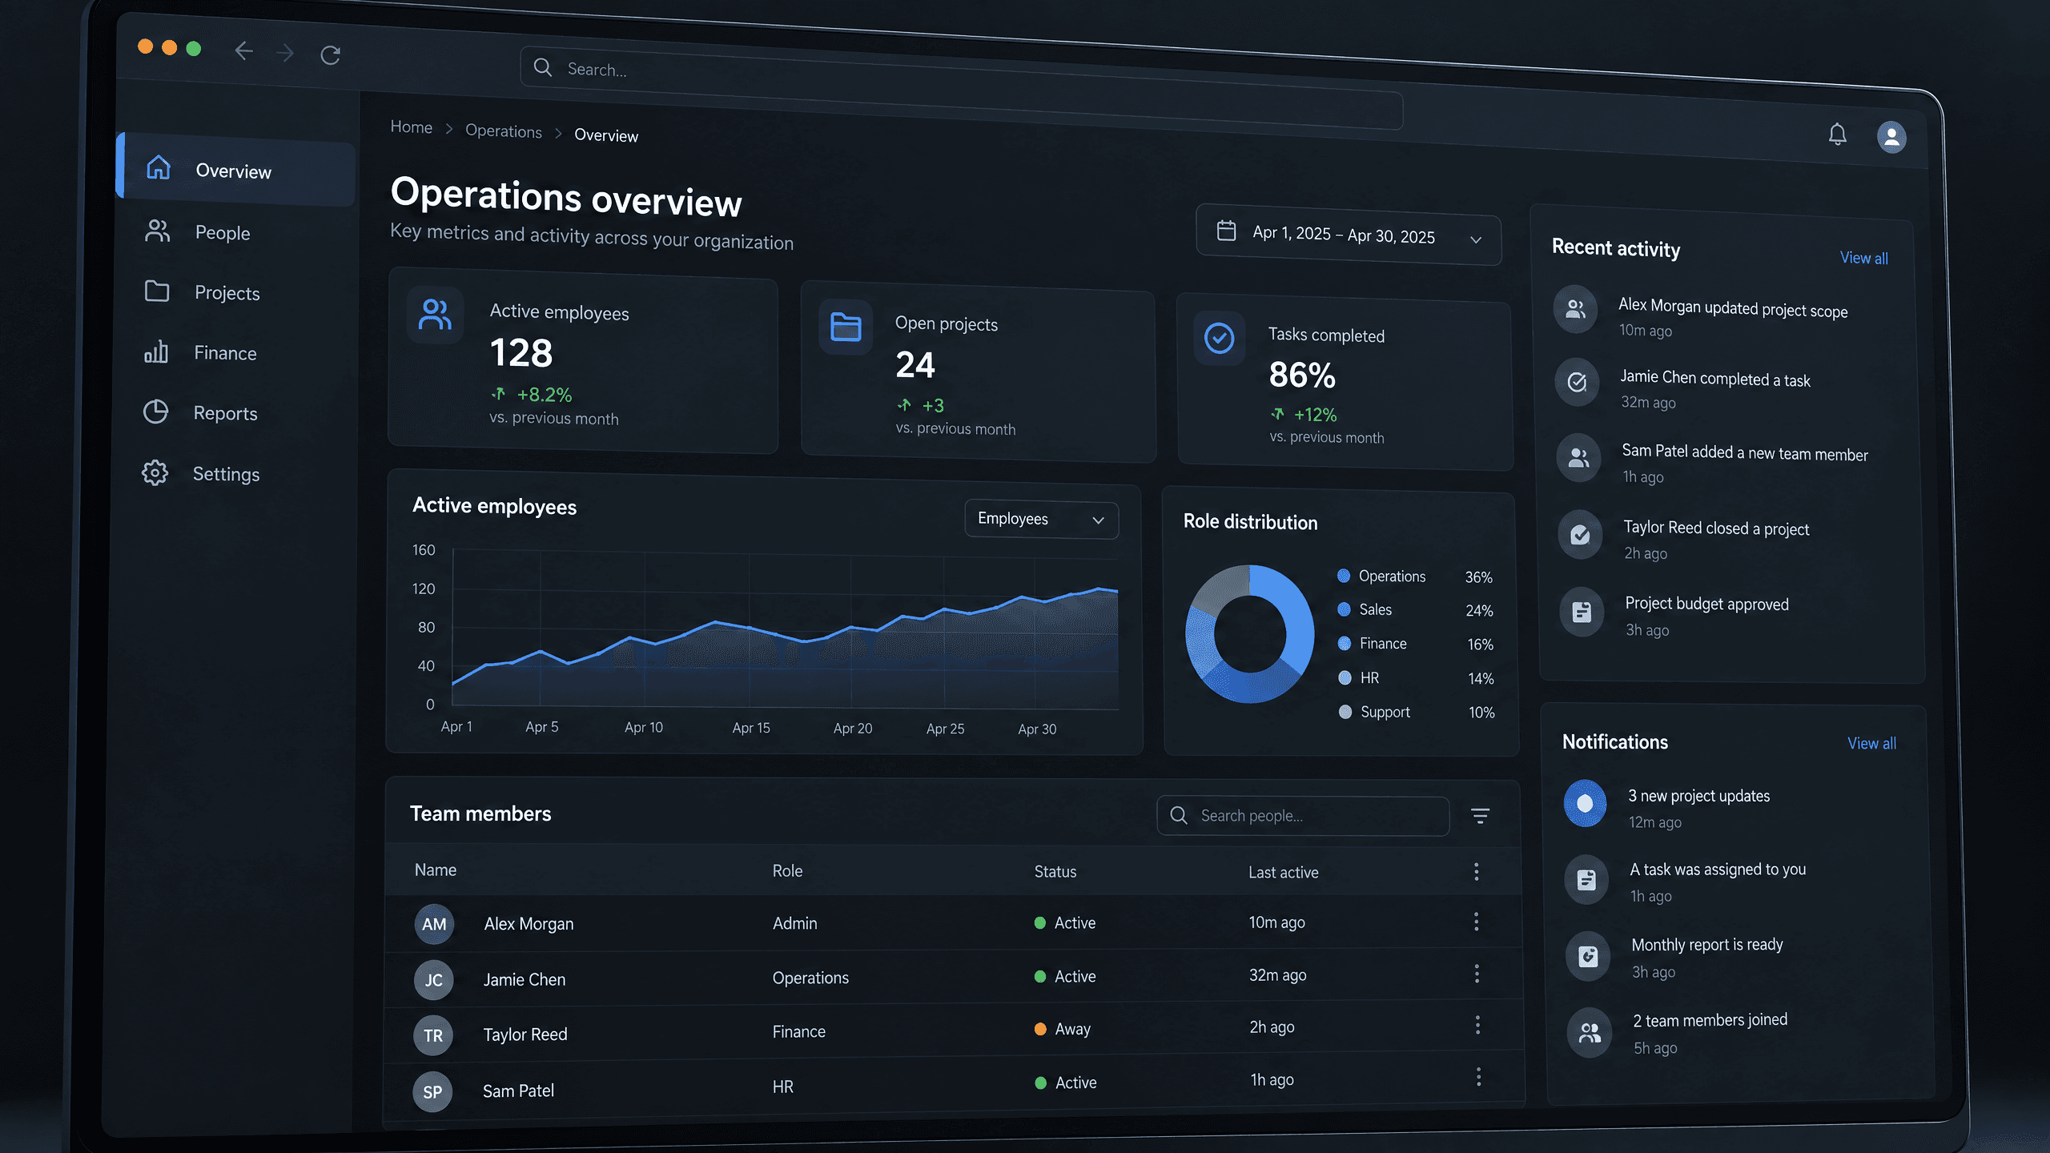Click icon beside Project budget approved
This screenshot has height=1153, width=2050.
point(1582,613)
